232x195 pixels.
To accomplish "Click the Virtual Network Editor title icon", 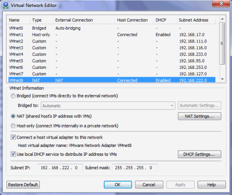I will point(6,5).
